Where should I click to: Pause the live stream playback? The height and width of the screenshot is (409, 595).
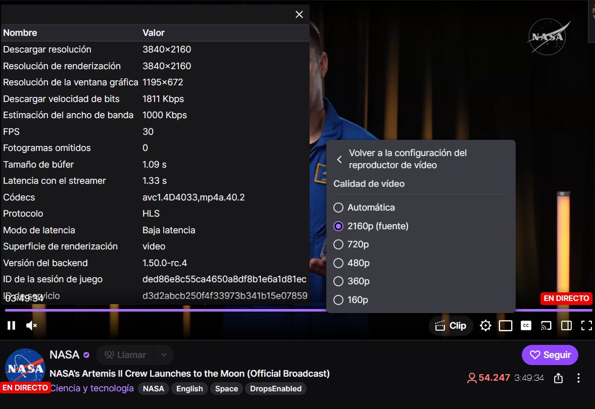coord(12,326)
